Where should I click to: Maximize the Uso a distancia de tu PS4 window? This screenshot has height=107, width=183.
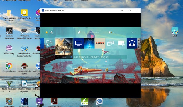pyautogui.click(x=130, y=11)
